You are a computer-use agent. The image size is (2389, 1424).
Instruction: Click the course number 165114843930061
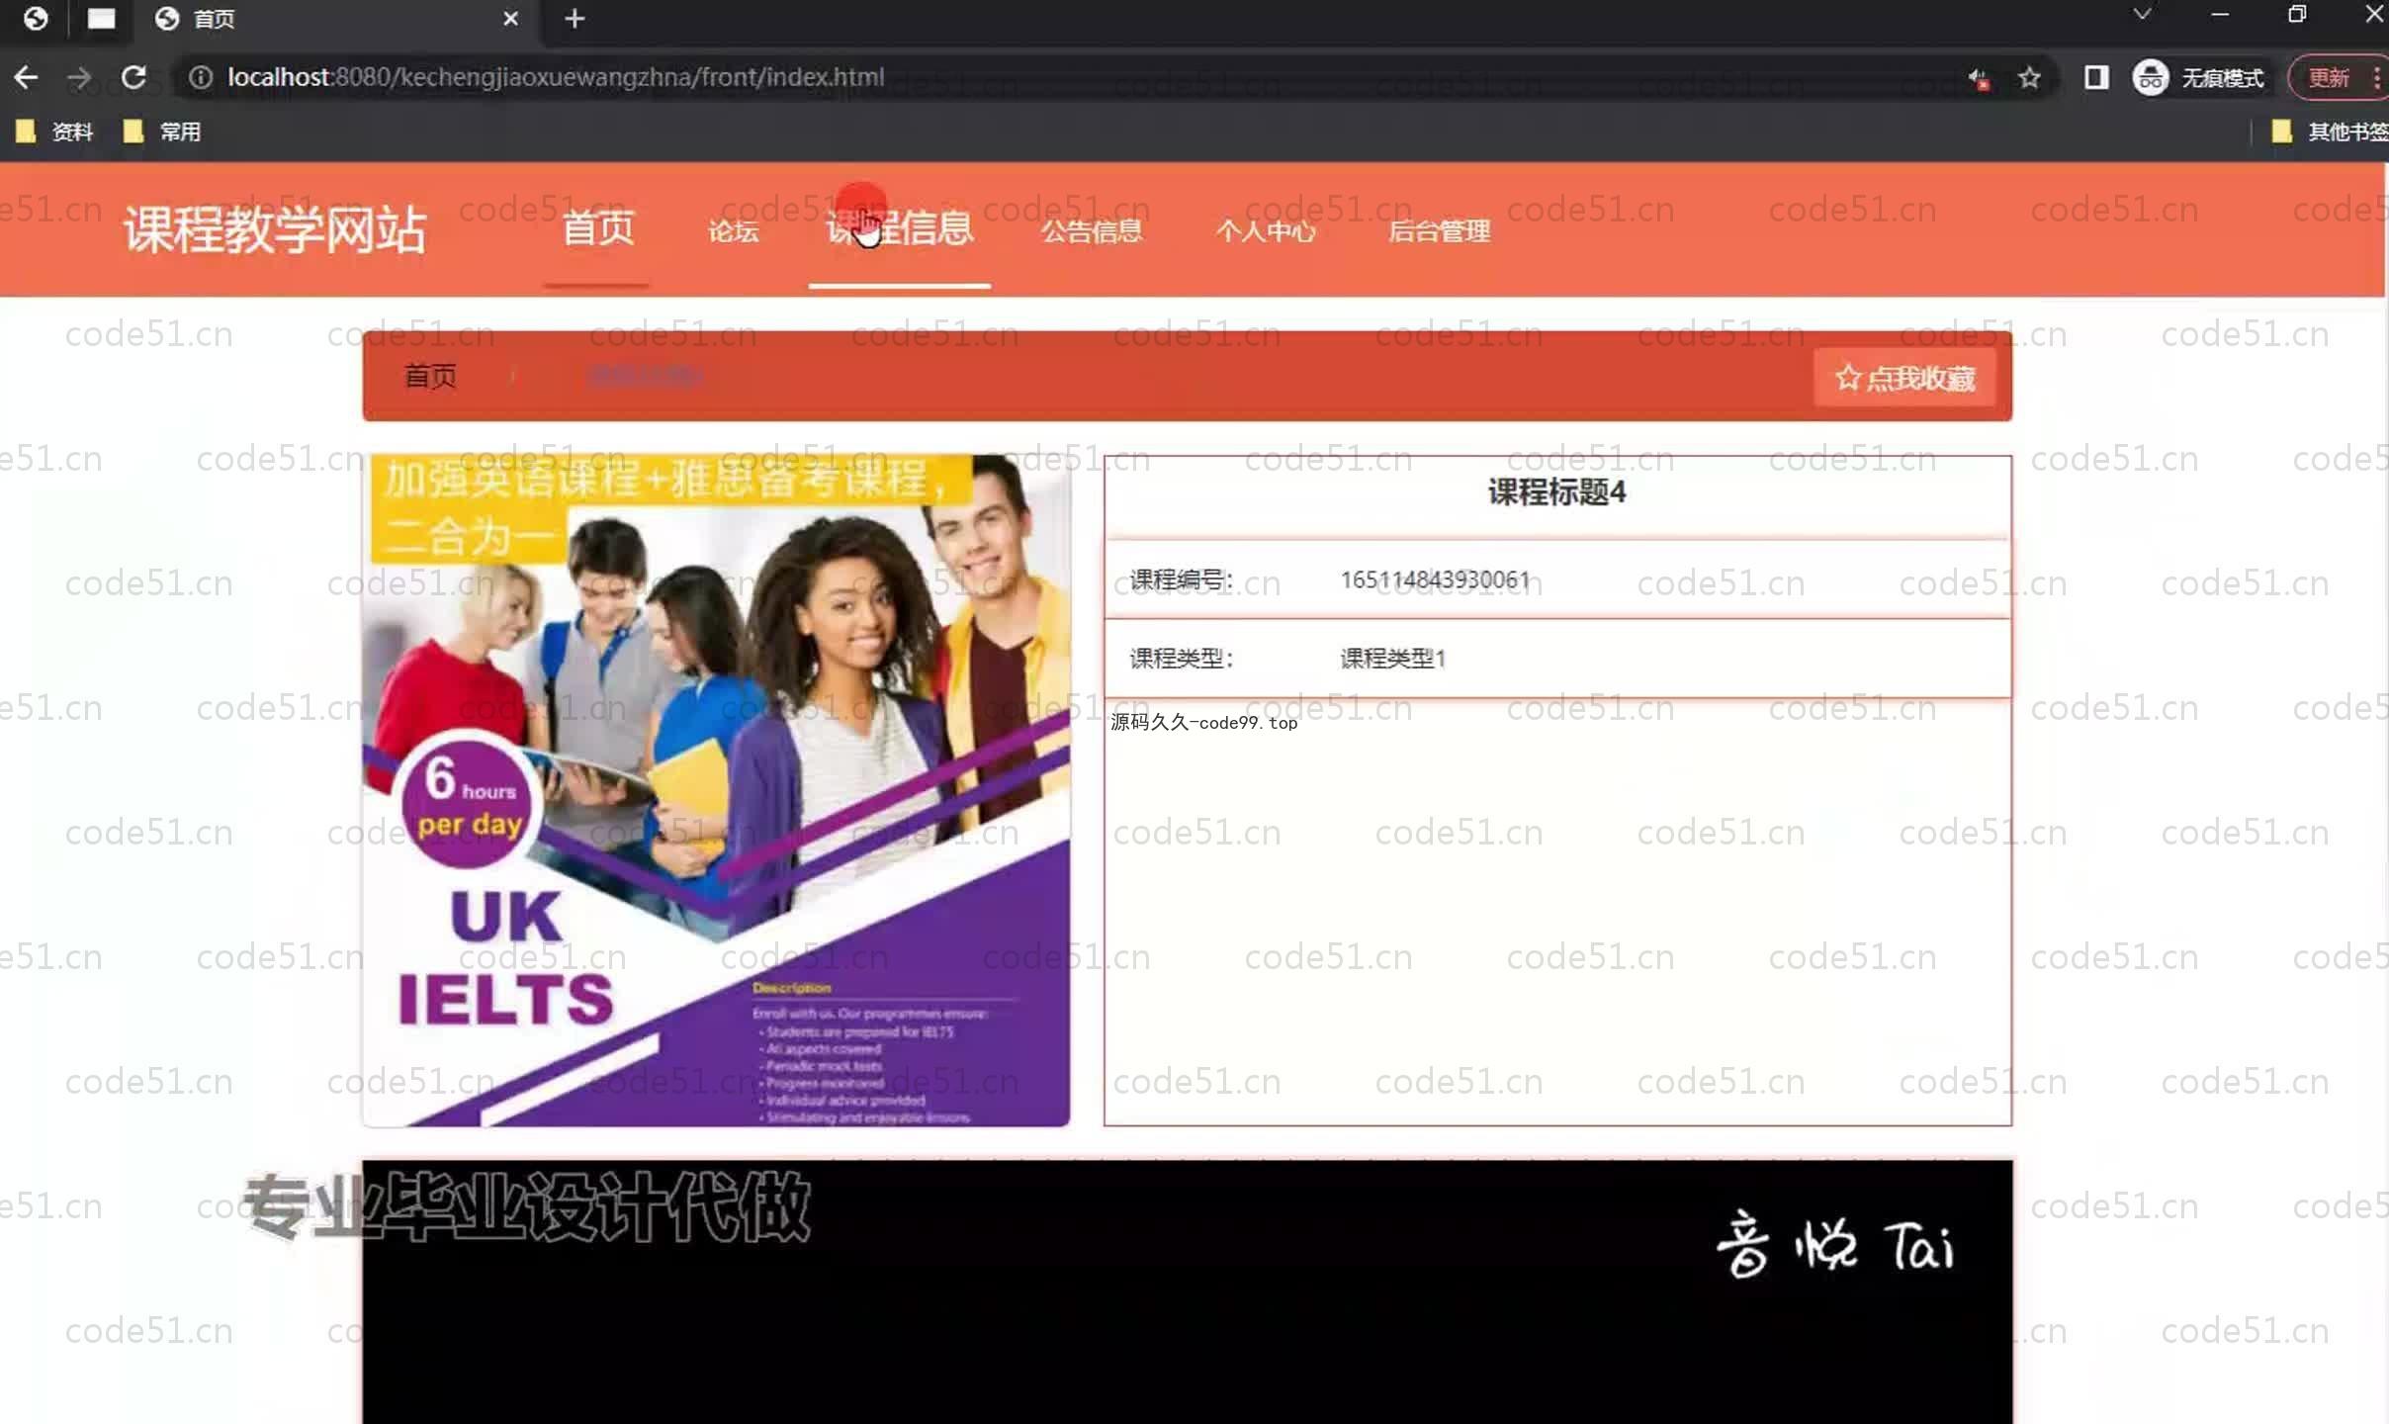[x=1435, y=579]
